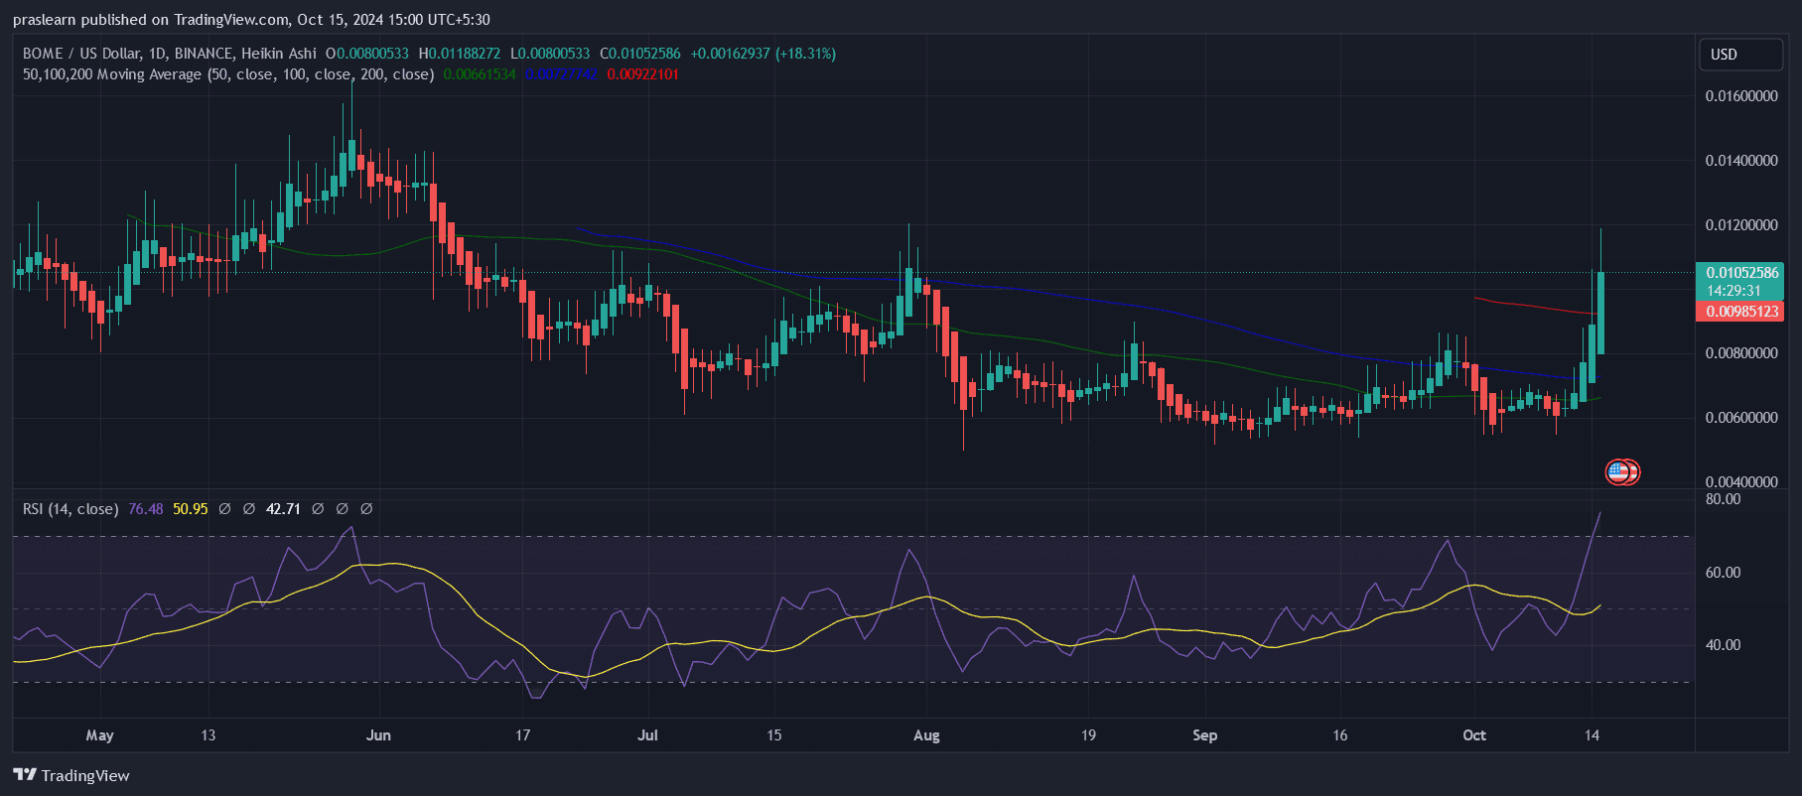
Task: Click the USD currency button
Action: point(1740,55)
